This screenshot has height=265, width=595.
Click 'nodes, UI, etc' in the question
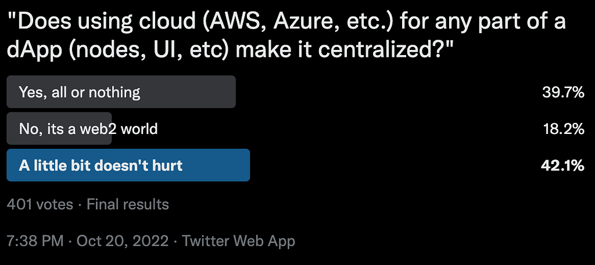(149, 50)
